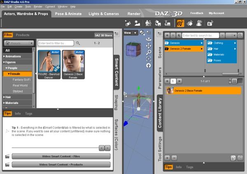Screen dimensions: 247x174
Task: Click the add plus button in Content Library
Action: 167,158
